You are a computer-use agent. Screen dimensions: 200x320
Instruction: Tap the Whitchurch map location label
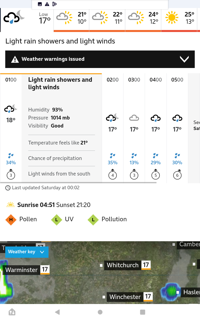[122, 265]
